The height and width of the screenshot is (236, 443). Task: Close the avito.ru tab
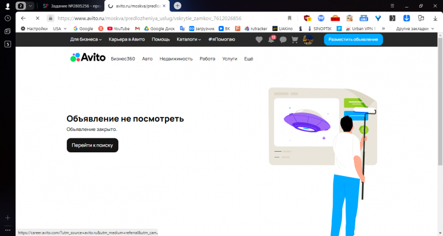[x=164, y=6]
